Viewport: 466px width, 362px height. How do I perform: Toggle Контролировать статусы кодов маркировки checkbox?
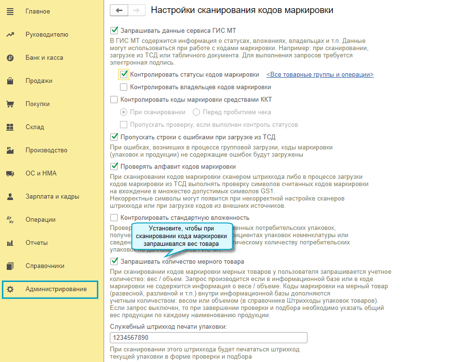tap(124, 74)
